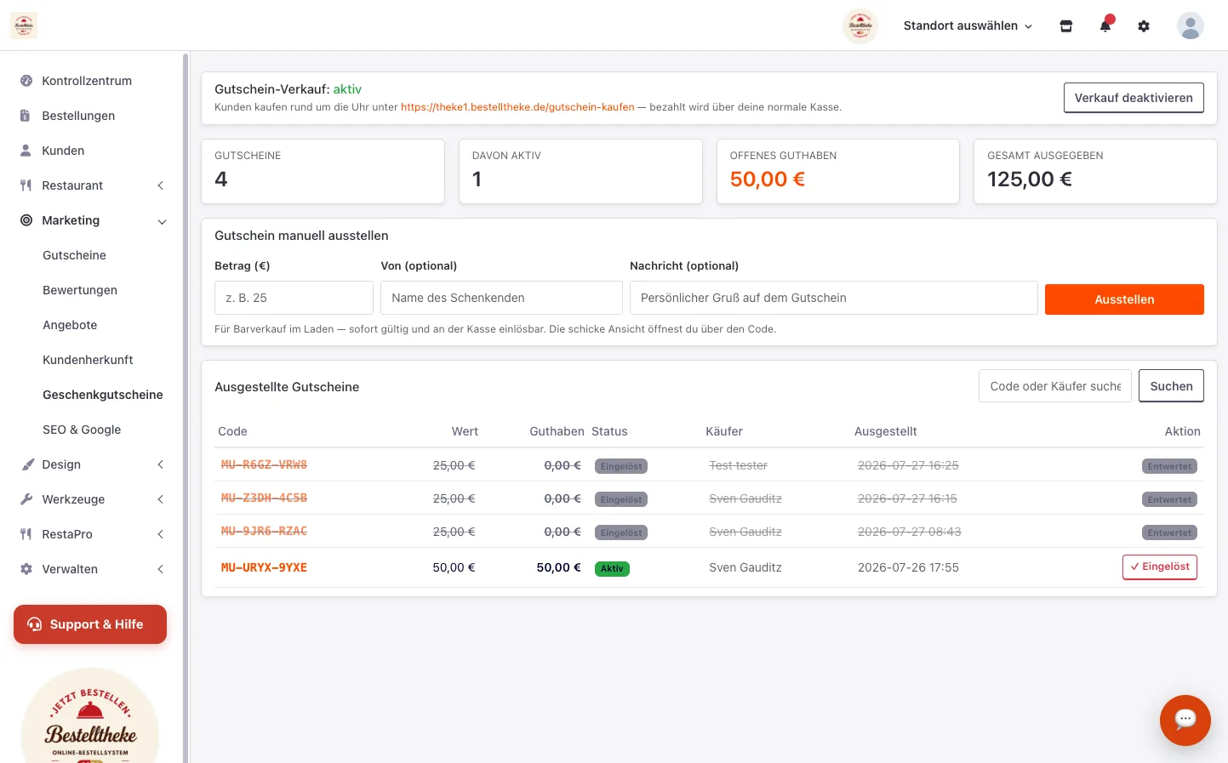Expand the Werkzeuge submenu chevron
This screenshot has width=1228, height=763.
pos(160,499)
